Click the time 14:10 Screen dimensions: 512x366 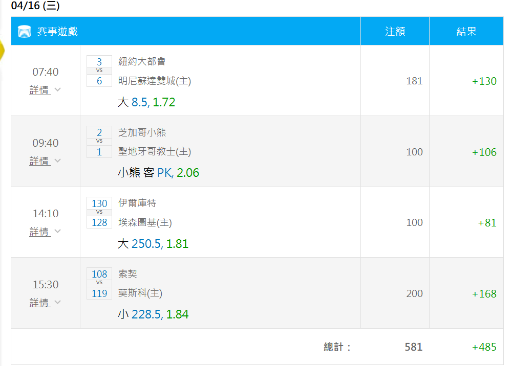point(46,214)
